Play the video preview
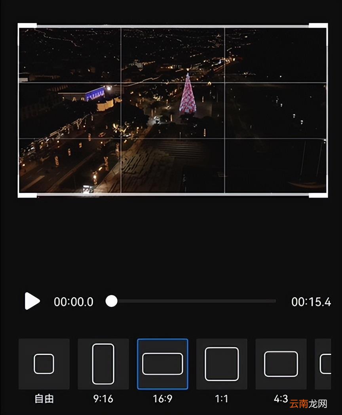The width and height of the screenshot is (342, 415). point(32,301)
